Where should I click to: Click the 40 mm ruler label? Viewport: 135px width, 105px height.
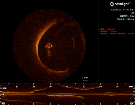(67, 86)
